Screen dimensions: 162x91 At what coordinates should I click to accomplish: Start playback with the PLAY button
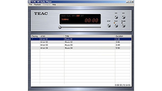[x=116, y=26]
